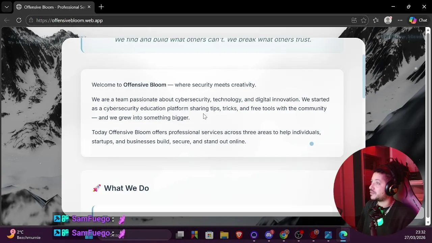Close the Offensive Bloom tab
This screenshot has height=243, width=432.
(89, 7)
